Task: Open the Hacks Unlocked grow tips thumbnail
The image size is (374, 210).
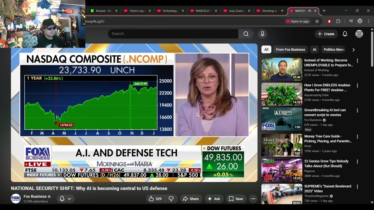Action: (x=282, y=170)
